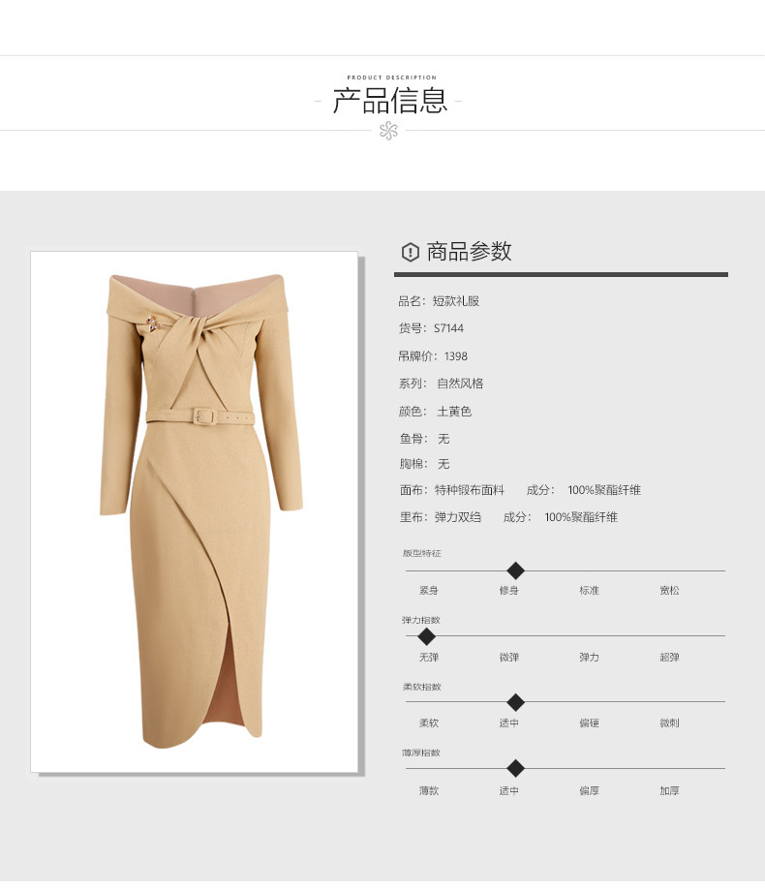This screenshot has height=892, width=765.
Task: Select the 紧身 fit label
Action: point(429,591)
